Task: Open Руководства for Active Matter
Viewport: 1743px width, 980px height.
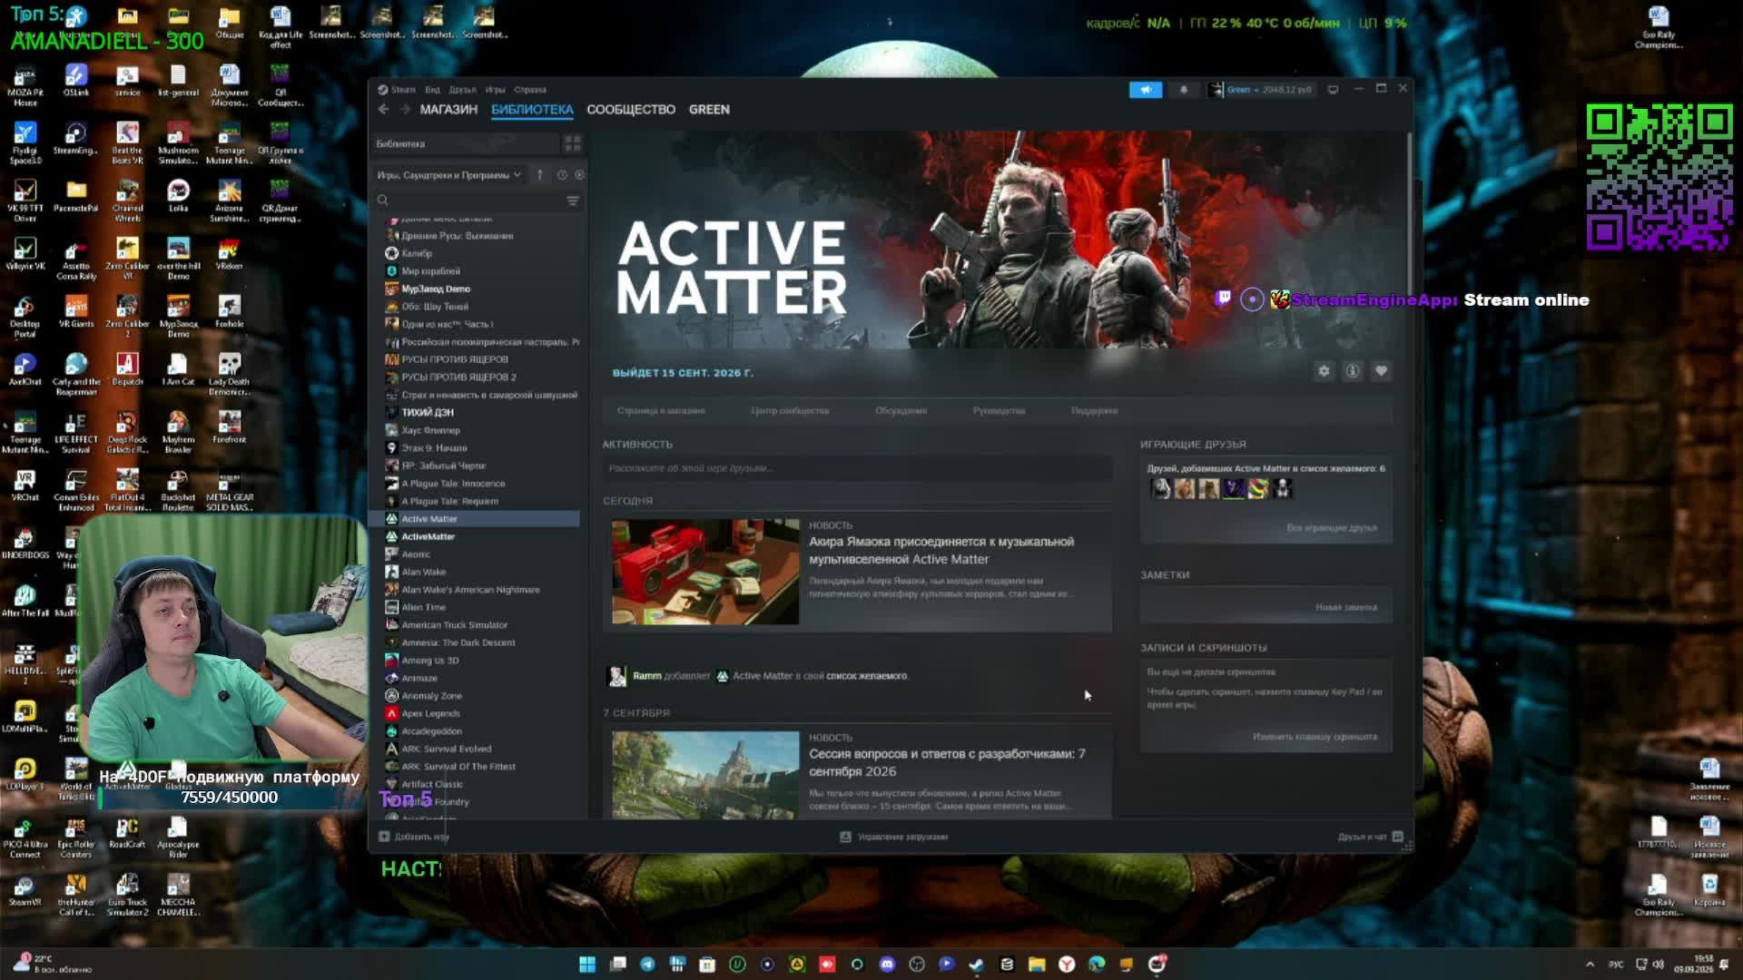Action: [999, 411]
